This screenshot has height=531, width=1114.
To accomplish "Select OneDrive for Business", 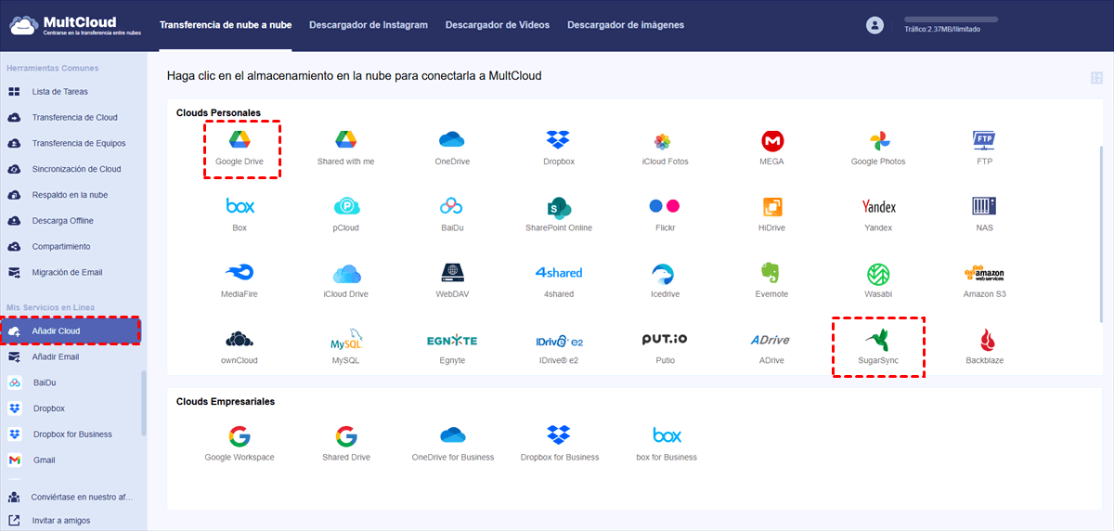I will [x=451, y=445].
